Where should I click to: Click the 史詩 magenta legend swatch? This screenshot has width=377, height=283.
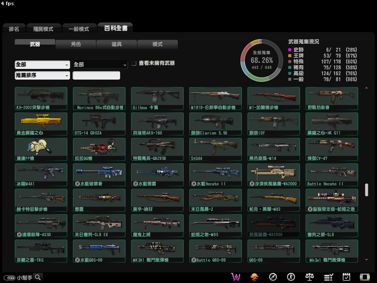[x=290, y=50]
